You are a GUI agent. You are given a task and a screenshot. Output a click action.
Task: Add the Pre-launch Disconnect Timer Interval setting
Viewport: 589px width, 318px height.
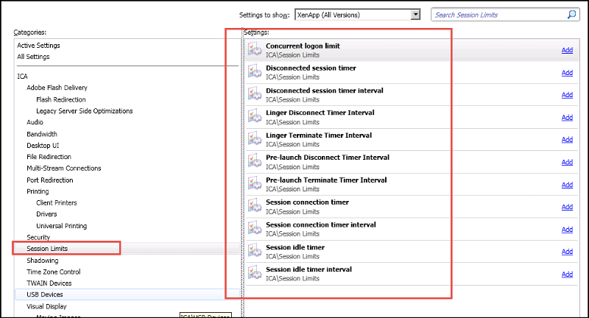click(x=567, y=162)
